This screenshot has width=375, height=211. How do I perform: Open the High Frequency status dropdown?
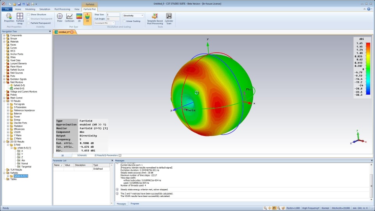(311, 208)
